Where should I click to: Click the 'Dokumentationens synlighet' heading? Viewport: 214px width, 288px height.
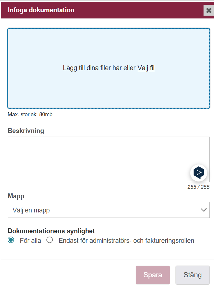51,231
